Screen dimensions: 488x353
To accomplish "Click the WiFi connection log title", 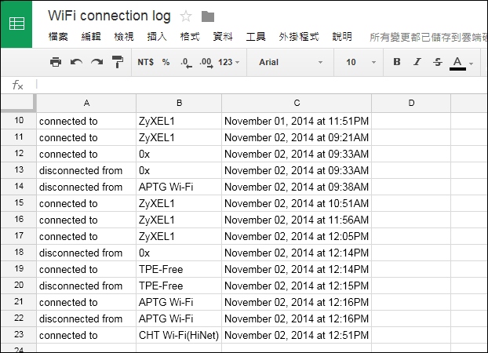I will point(109,16).
